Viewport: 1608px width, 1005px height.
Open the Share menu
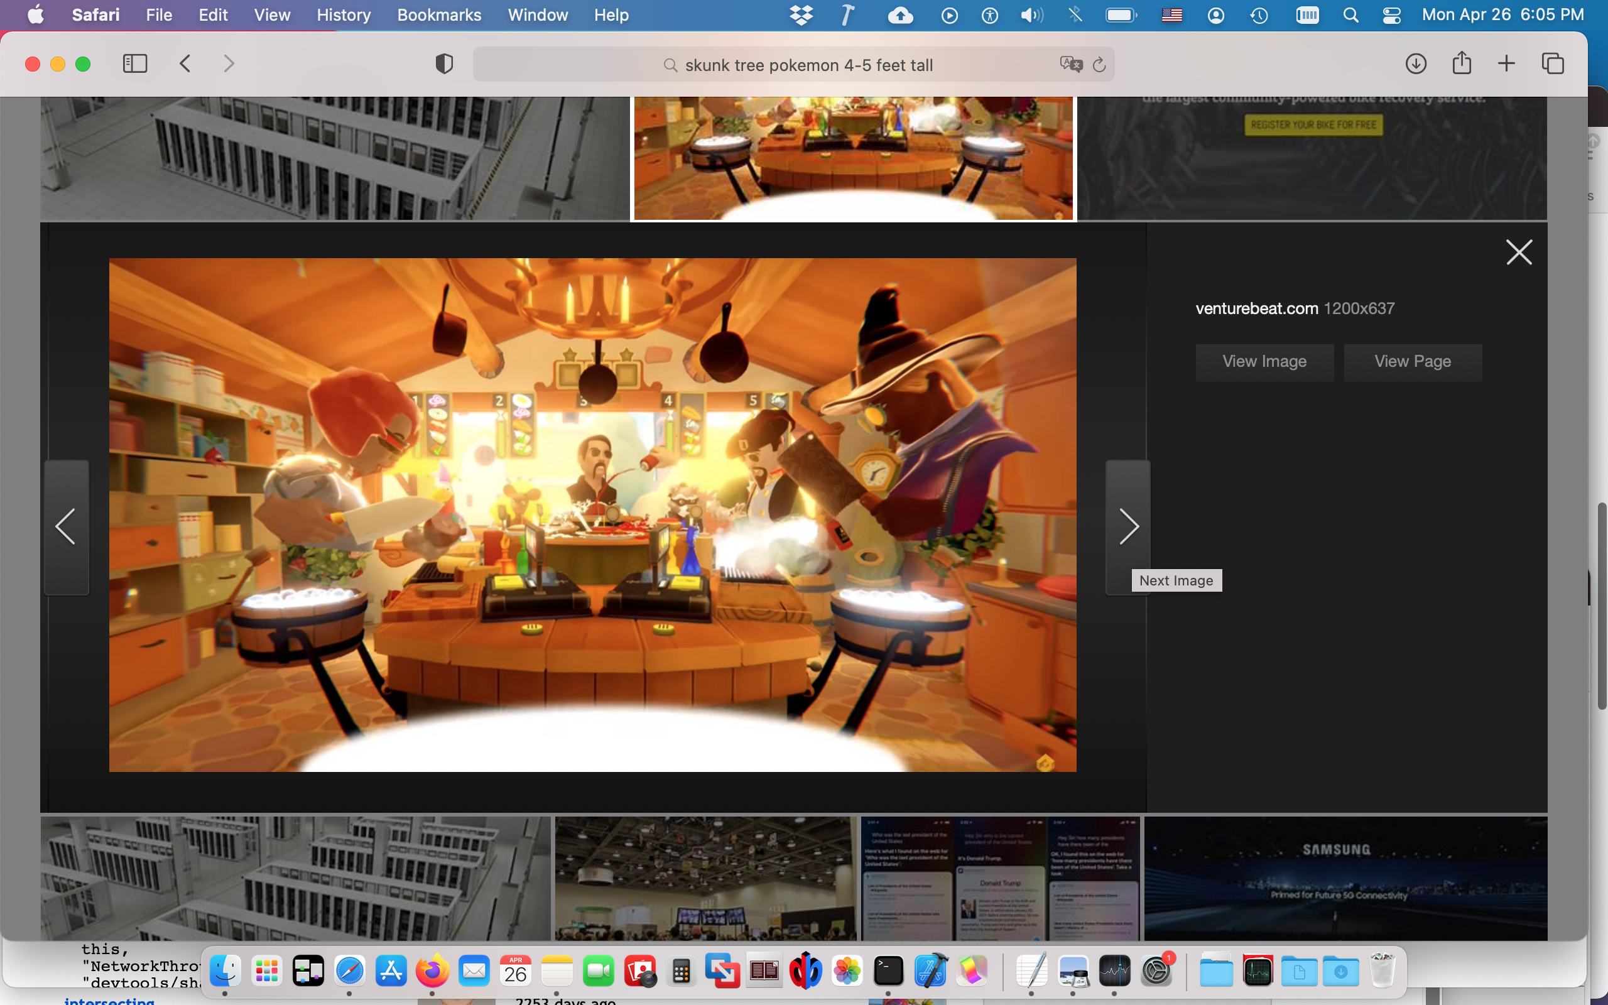pos(1462,63)
